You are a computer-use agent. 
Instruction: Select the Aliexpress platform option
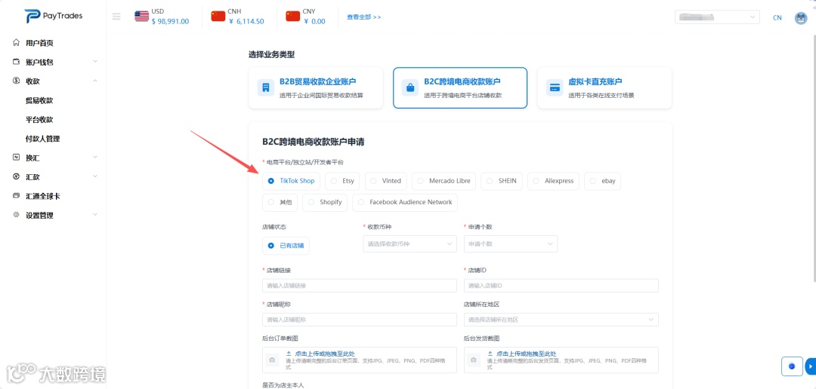tap(553, 181)
